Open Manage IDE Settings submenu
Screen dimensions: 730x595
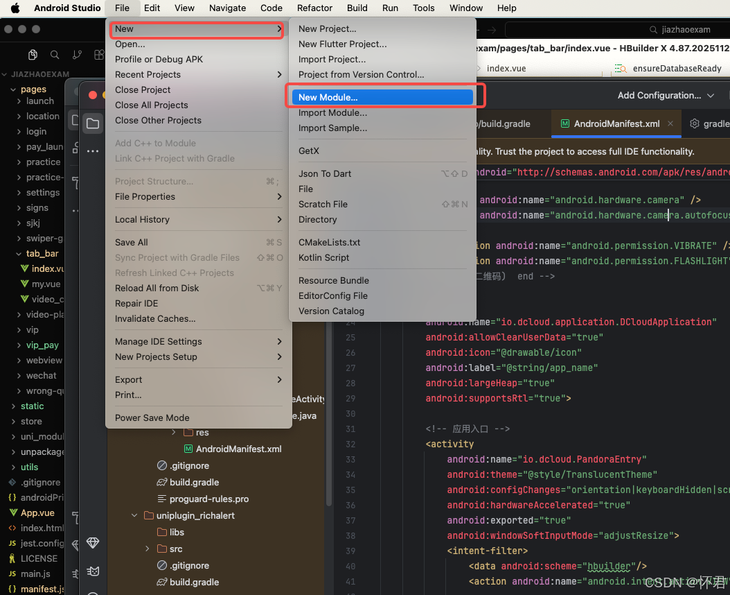(198, 342)
